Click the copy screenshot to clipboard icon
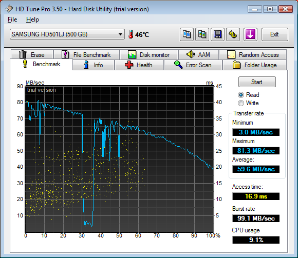 (x=202, y=34)
